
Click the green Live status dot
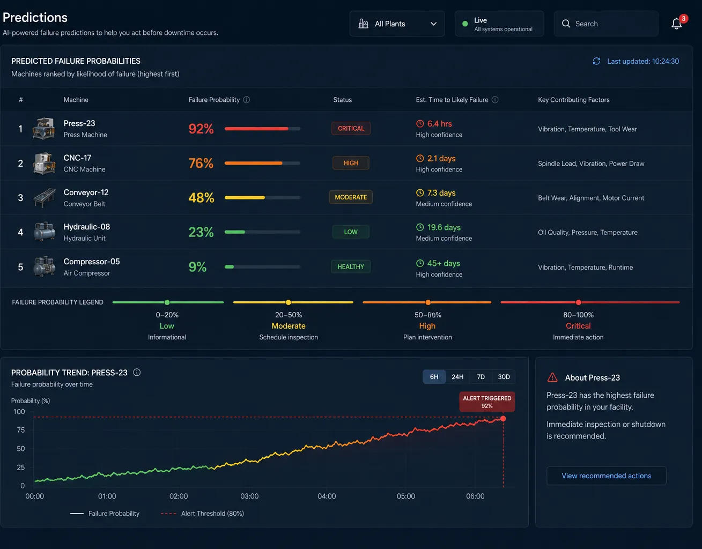click(x=465, y=24)
